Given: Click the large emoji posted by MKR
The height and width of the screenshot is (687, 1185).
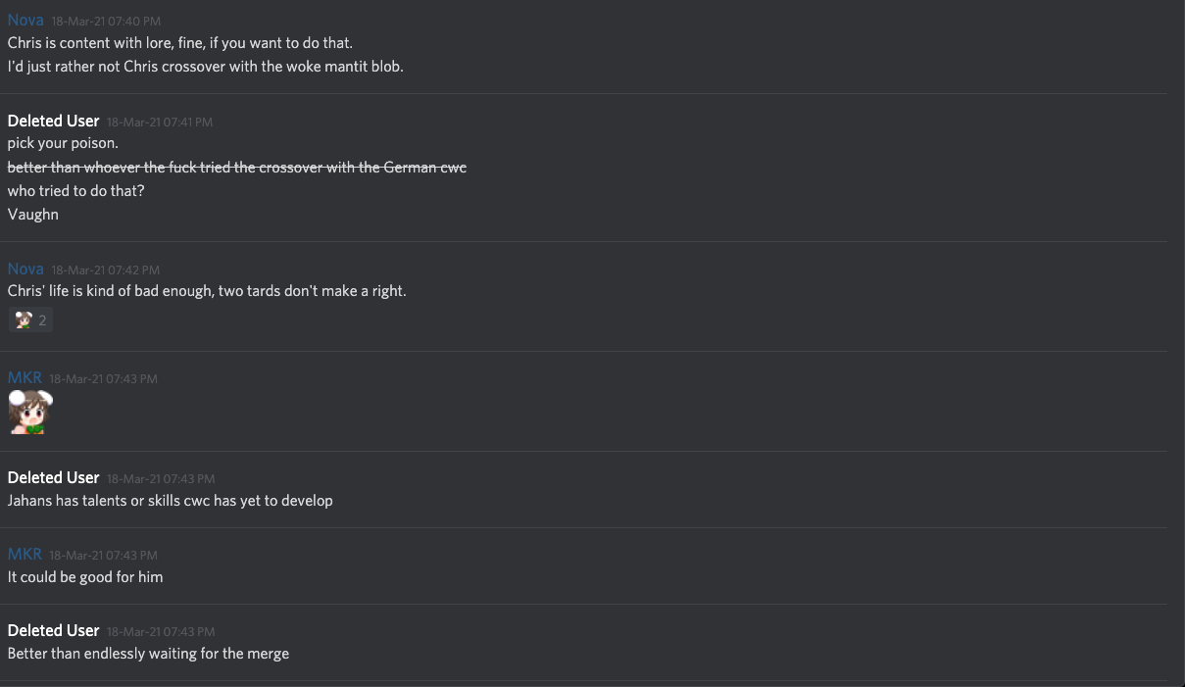Looking at the screenshot, I should [30, 412].
